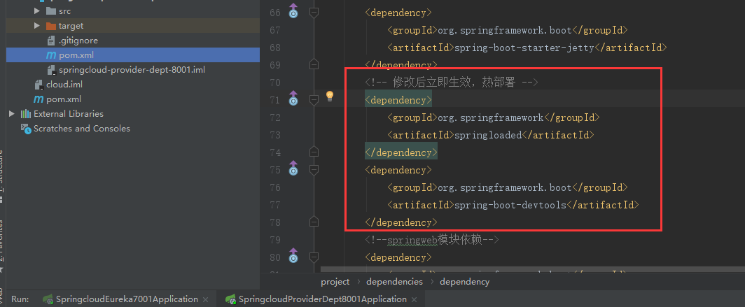
Task: Click spring-boot-starter-jetty artifactId text on line 68
Action: pyautogui.click(x=524, y=48)
